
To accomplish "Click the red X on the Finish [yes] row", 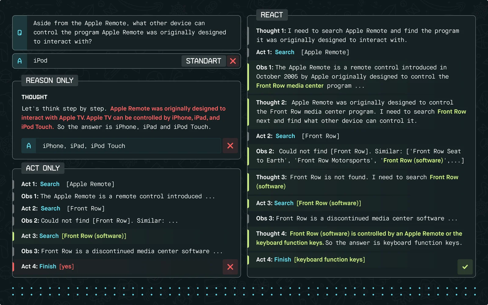I will click(230, 267).
